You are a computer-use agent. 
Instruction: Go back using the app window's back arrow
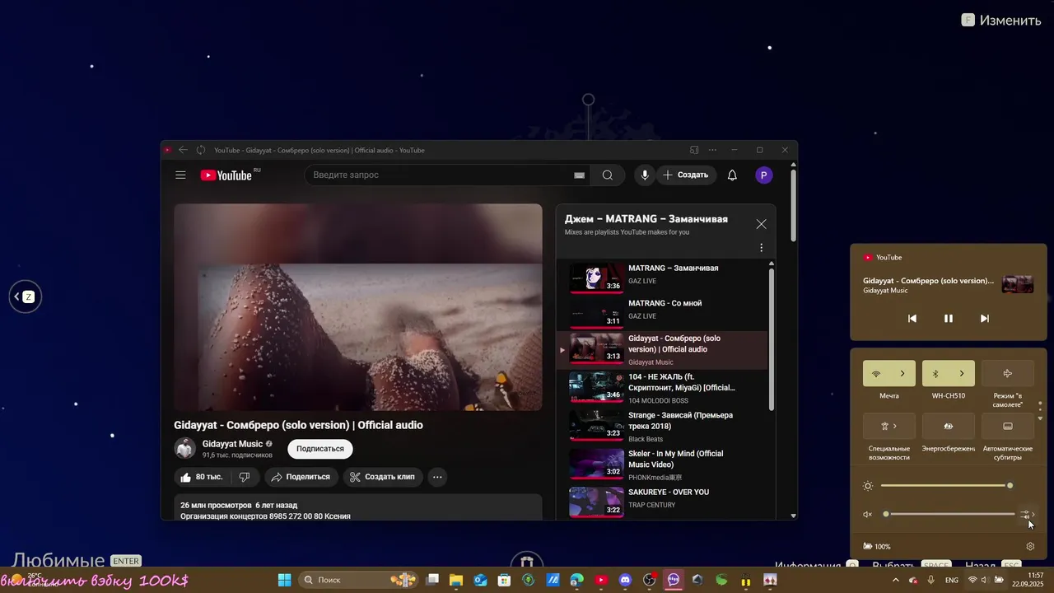pos(183,150)
